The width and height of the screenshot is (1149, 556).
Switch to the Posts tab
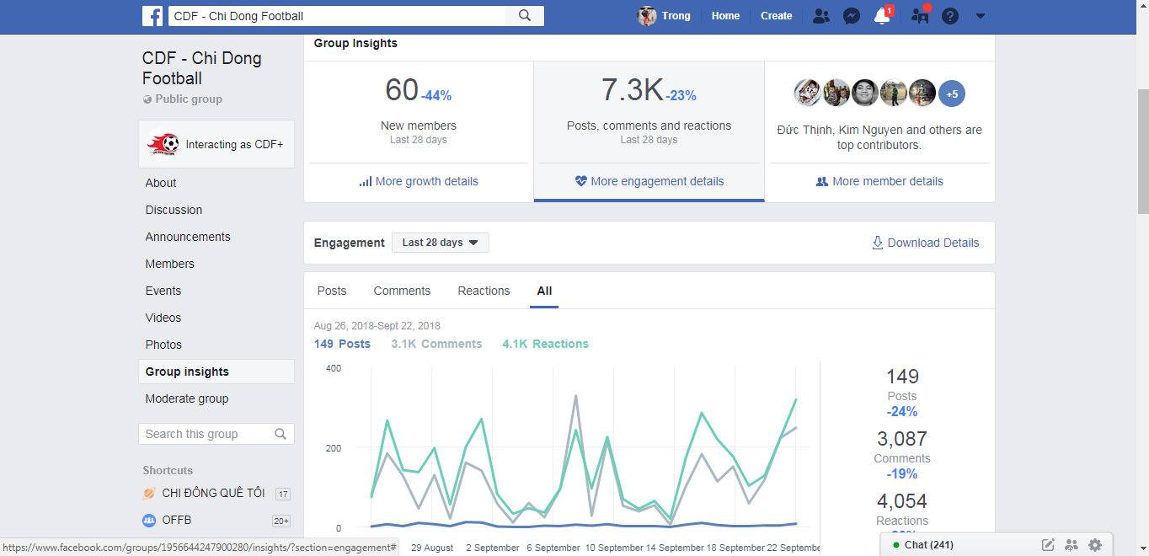coord(332,291)
